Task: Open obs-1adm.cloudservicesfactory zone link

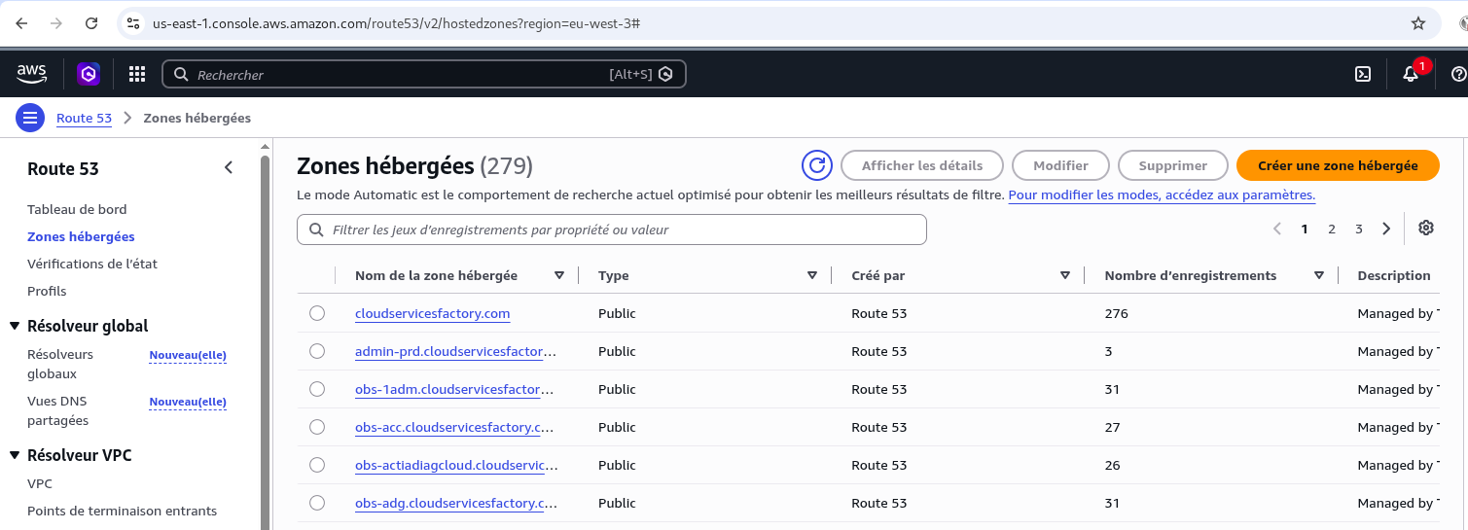Action: coord(456,389)
